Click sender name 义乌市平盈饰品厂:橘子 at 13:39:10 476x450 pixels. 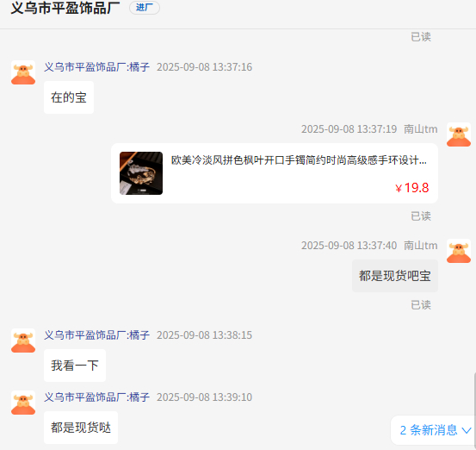click(97, 397)
